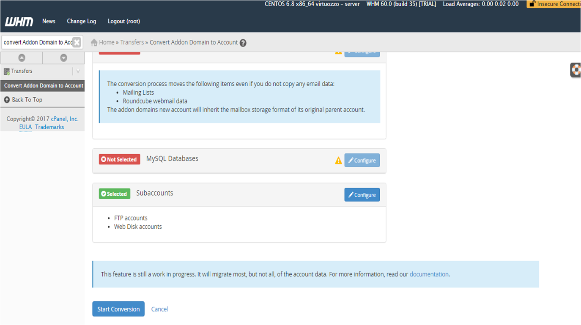Go to Home in the breadcrumb
Image resolution: width=581 pixels, height=325 pixels.
click(107, 42)
